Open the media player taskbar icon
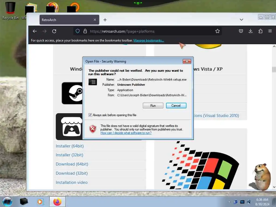Image resolution: width=276 pixels, height=207 pixels. pyautogui.click(x=40, y=202)
